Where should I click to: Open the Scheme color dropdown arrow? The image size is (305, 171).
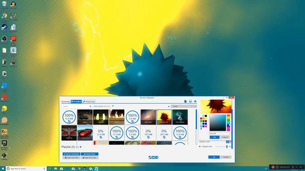point(230,142)
